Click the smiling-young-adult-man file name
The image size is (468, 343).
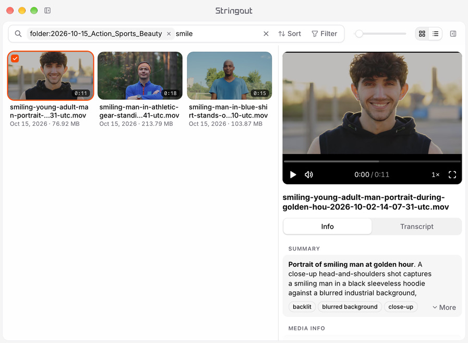[x=49, y=111]
